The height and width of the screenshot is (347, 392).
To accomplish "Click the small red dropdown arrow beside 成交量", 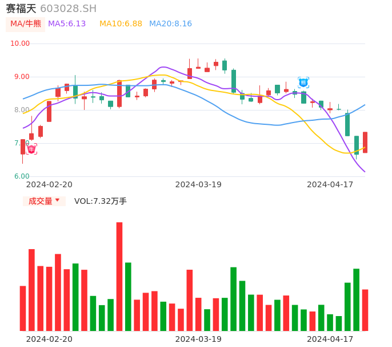I will click(57, 200).
